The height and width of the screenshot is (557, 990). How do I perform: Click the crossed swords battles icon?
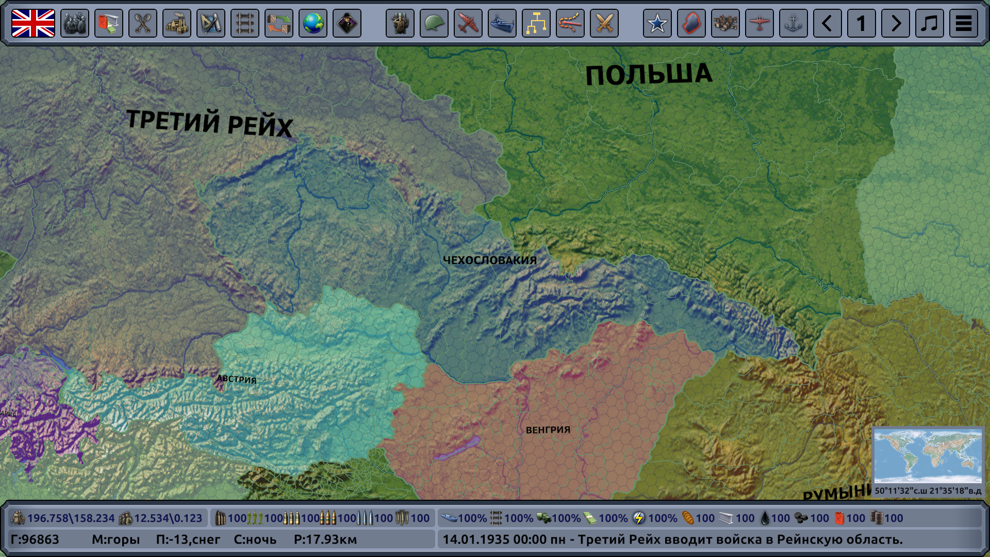click(x=604, y=23)
